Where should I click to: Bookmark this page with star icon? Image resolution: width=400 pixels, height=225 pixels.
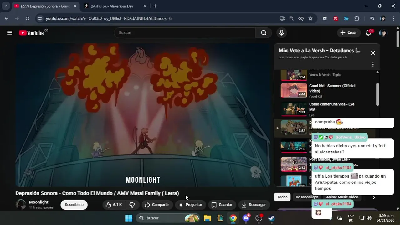coord(310,18)
